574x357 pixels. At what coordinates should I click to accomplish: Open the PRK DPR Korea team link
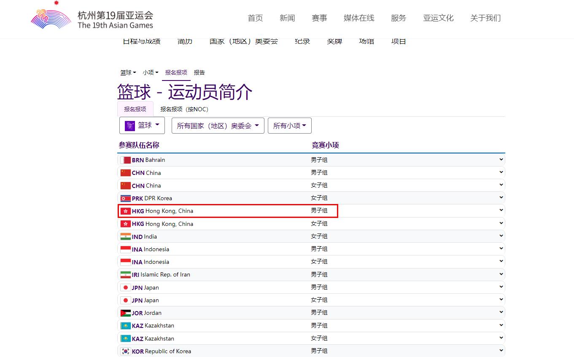pyautogui.click(x=152, y=198)
